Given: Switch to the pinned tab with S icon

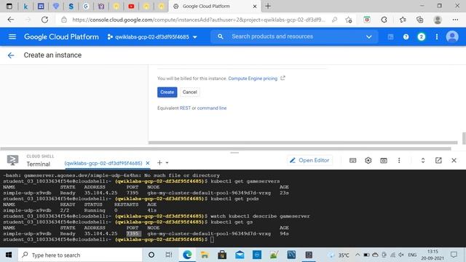Looking at the screenshot, I should (x=71, y=7).
